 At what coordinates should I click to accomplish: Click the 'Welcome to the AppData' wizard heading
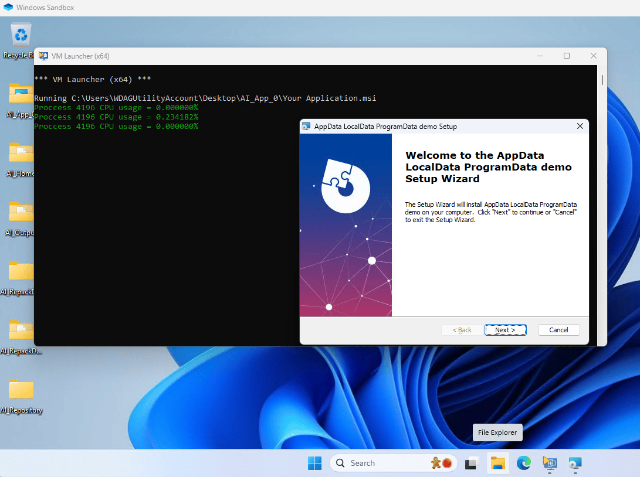[489, 167]
